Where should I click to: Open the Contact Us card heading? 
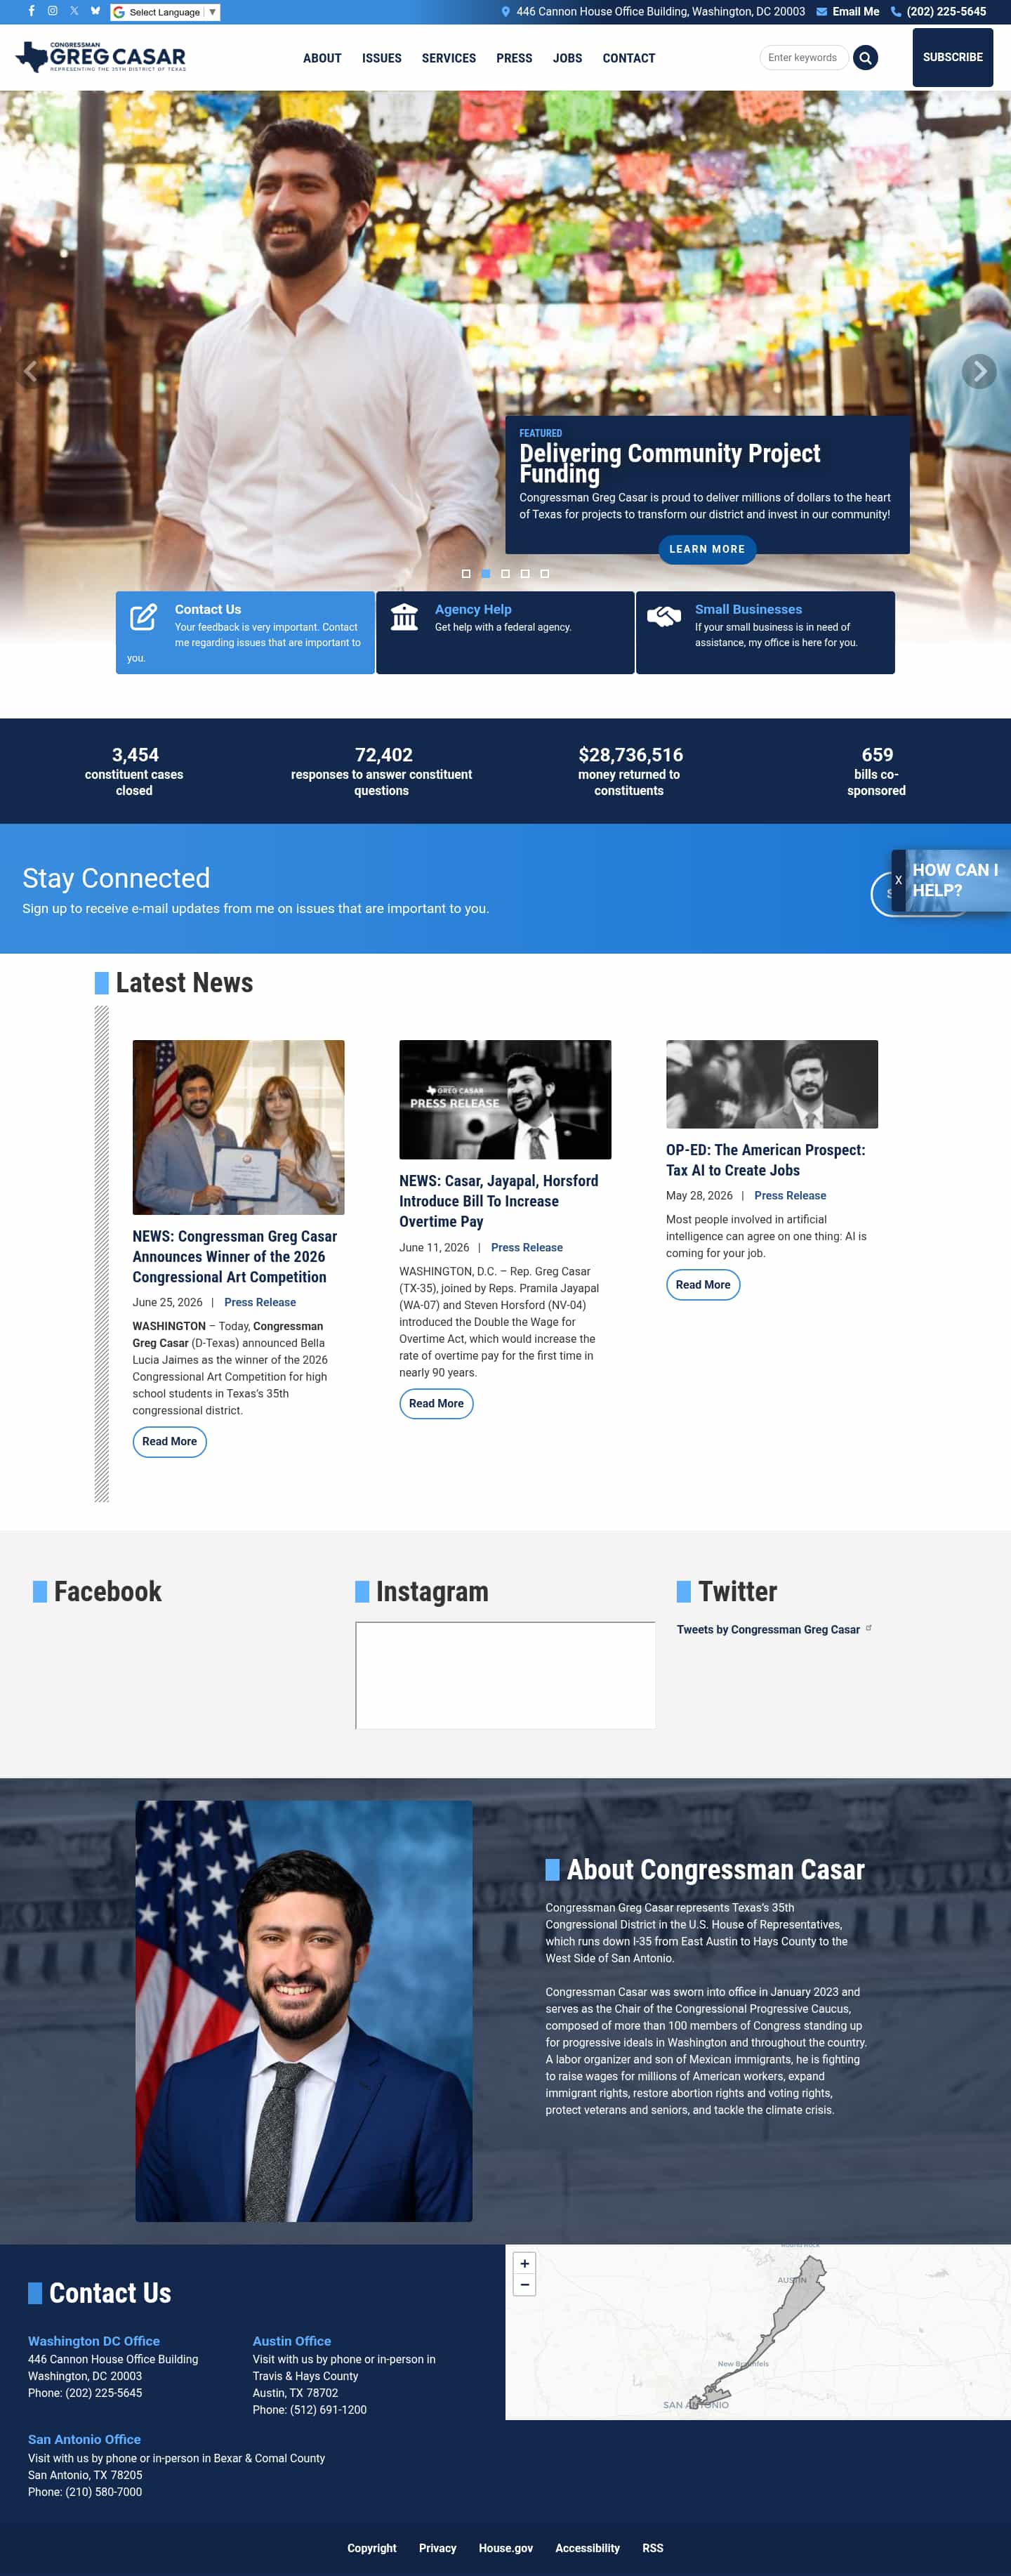pos(208,609)
